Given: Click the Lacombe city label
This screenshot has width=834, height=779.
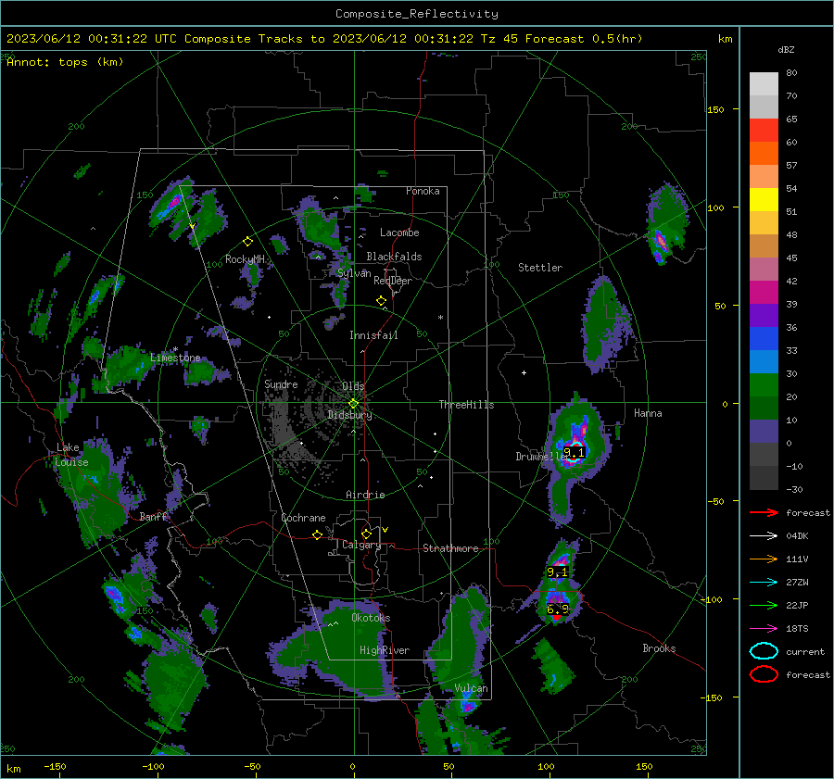Looking at the screenshot, I should 399,232.
